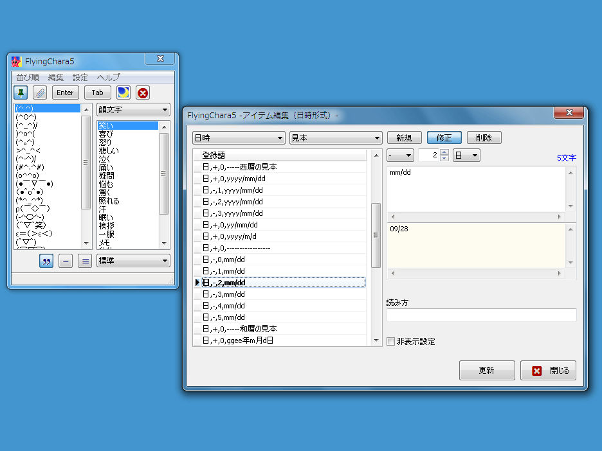Select row 日,+,0,-----和暦の見本

pos(284,329)
